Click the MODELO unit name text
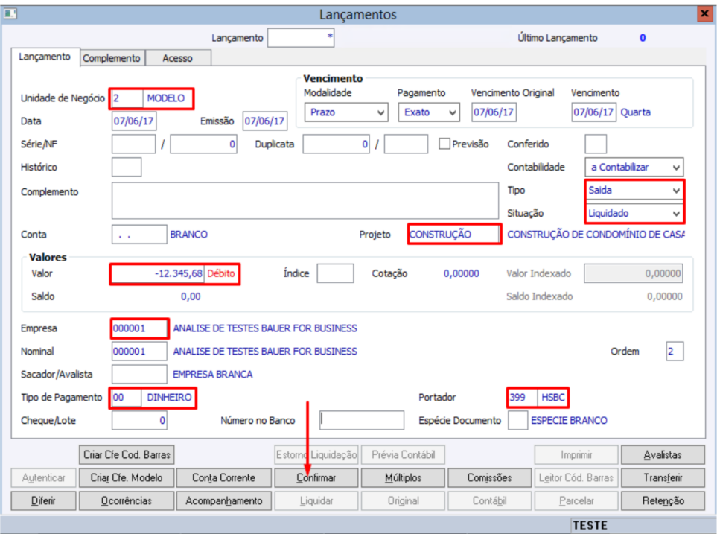 coord(165,98)
